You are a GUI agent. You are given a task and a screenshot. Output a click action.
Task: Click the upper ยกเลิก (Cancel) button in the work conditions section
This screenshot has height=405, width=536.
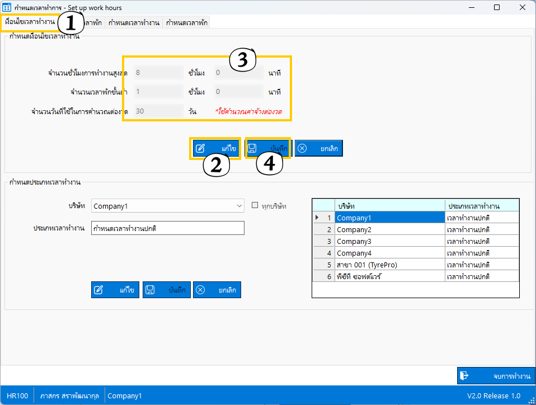318,148
